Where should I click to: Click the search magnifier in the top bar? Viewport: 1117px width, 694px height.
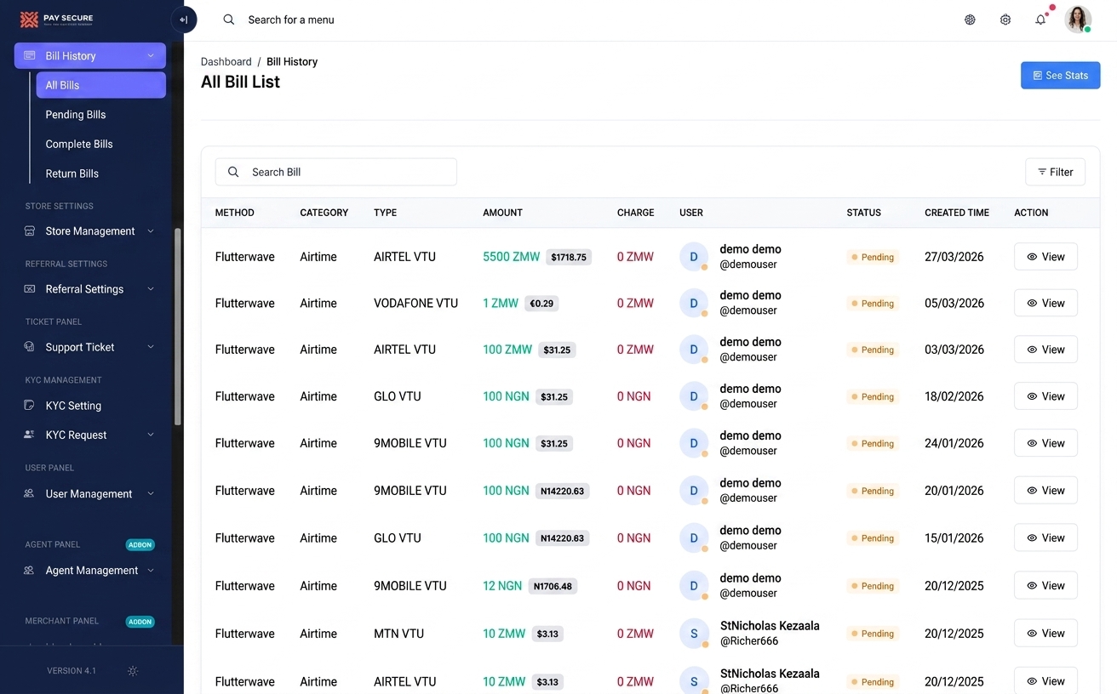point(229,20)
